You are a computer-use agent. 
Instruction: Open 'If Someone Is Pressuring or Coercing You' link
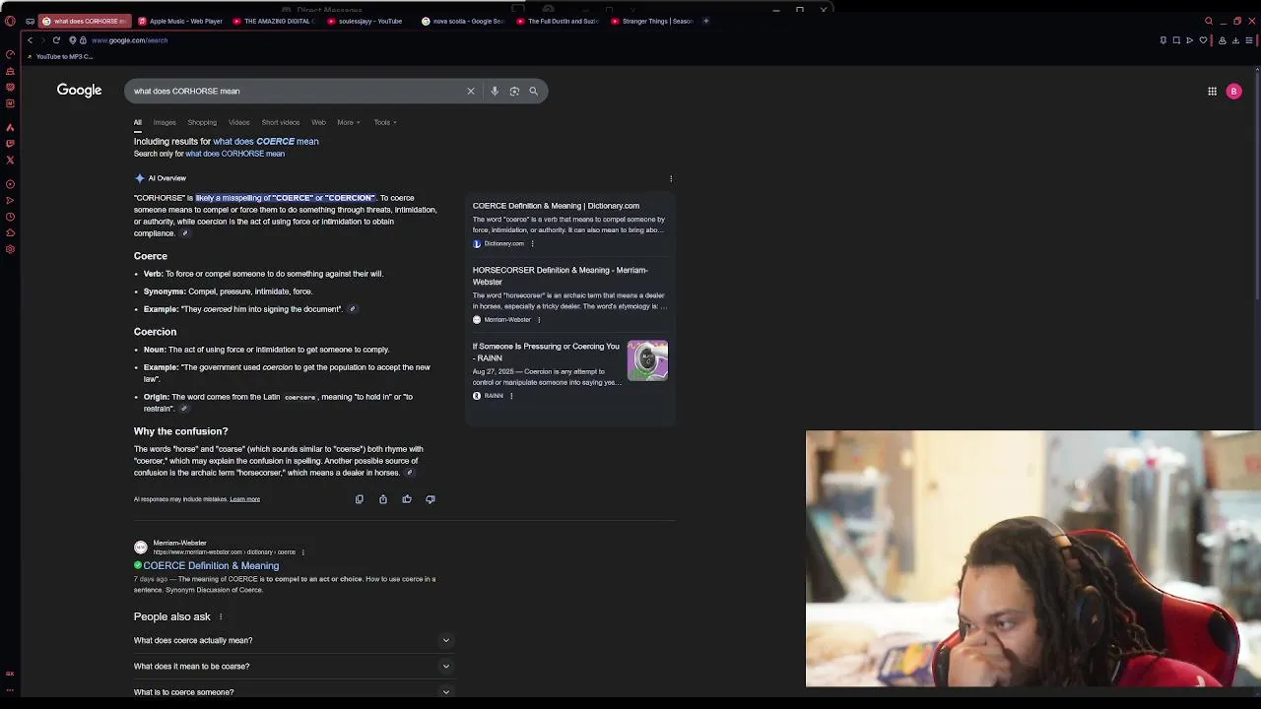pyautogui.click(x=546, y=352)
